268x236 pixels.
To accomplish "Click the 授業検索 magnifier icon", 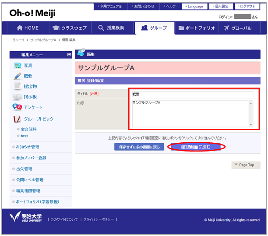I will (x=101, y=28).
